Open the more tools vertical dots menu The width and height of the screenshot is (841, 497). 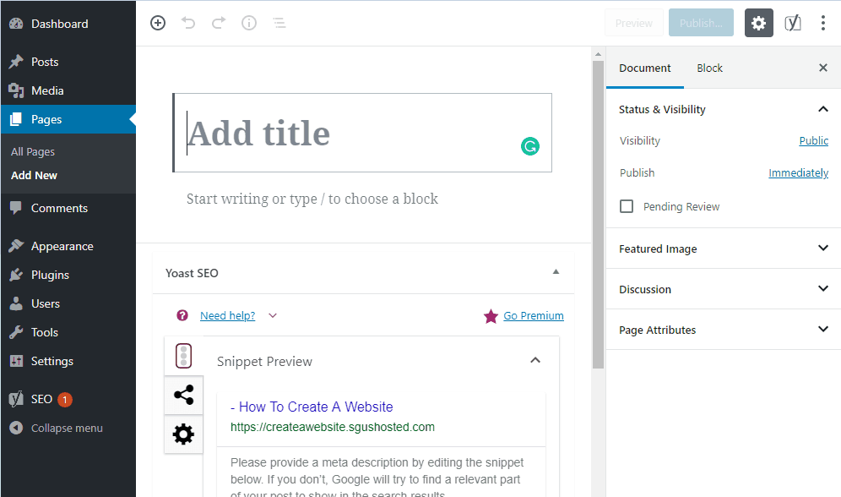tap(822, 23)
